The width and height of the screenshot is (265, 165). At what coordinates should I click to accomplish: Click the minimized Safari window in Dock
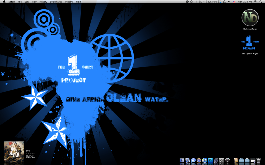(x=253, y=160)
